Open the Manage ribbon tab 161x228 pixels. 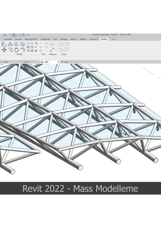point(64,39)
